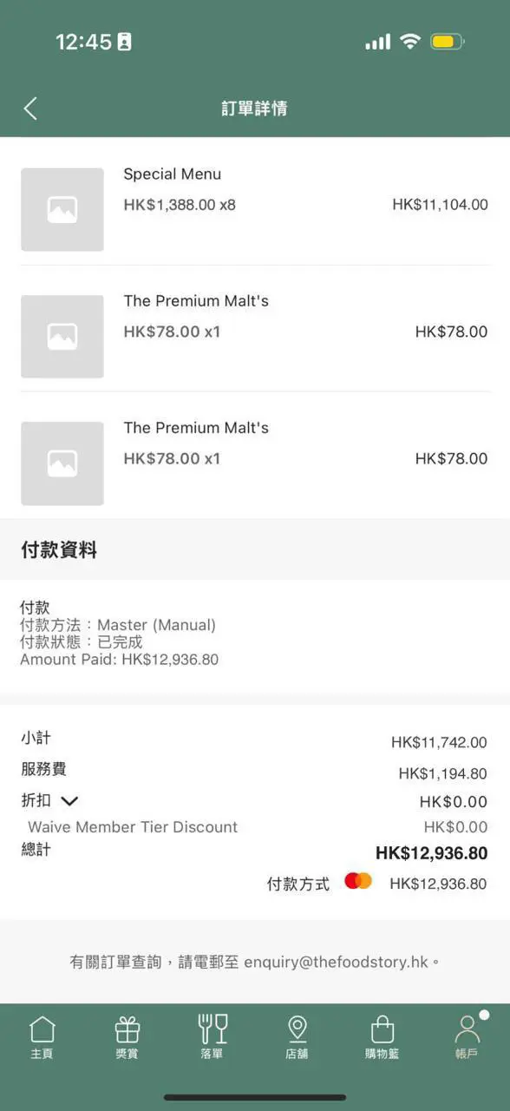This screenshot has width=510, height=1111.
Task: Select the Waive Member Tier Discount entry
Action: coord(131,827)
